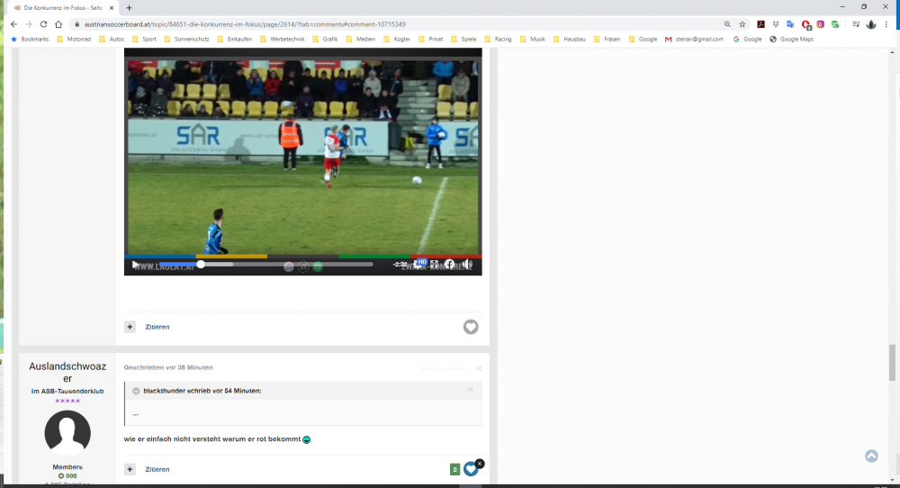Open the purple D extension icon
This screenshot has height=488, width=900.
820,24
